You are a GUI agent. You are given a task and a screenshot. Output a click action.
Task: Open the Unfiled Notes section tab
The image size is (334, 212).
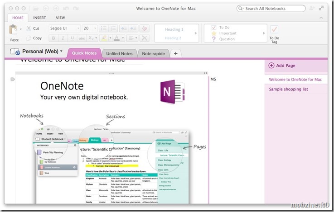pyautogui.click(x=119, y=53)
